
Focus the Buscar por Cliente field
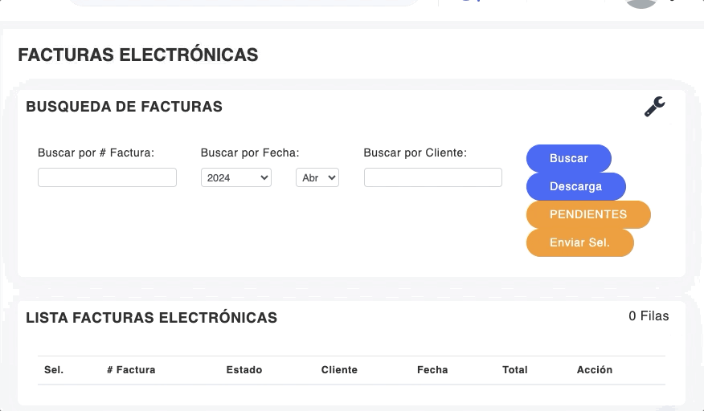(432, 177)
